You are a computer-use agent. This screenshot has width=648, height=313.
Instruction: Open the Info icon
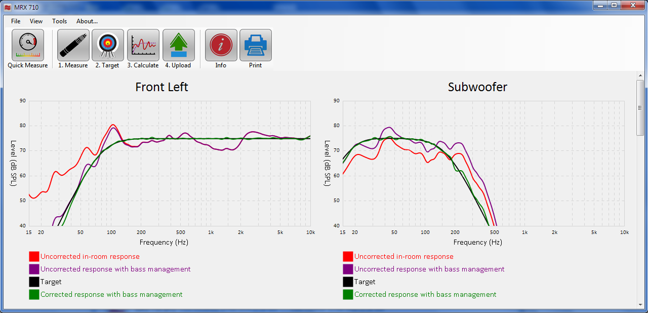click(221, 46)
